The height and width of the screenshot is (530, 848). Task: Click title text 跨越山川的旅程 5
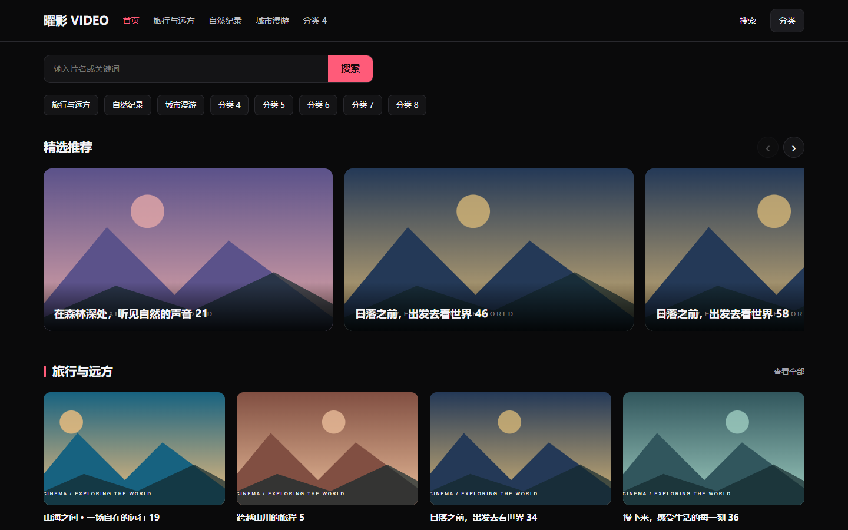click(270, 517)
